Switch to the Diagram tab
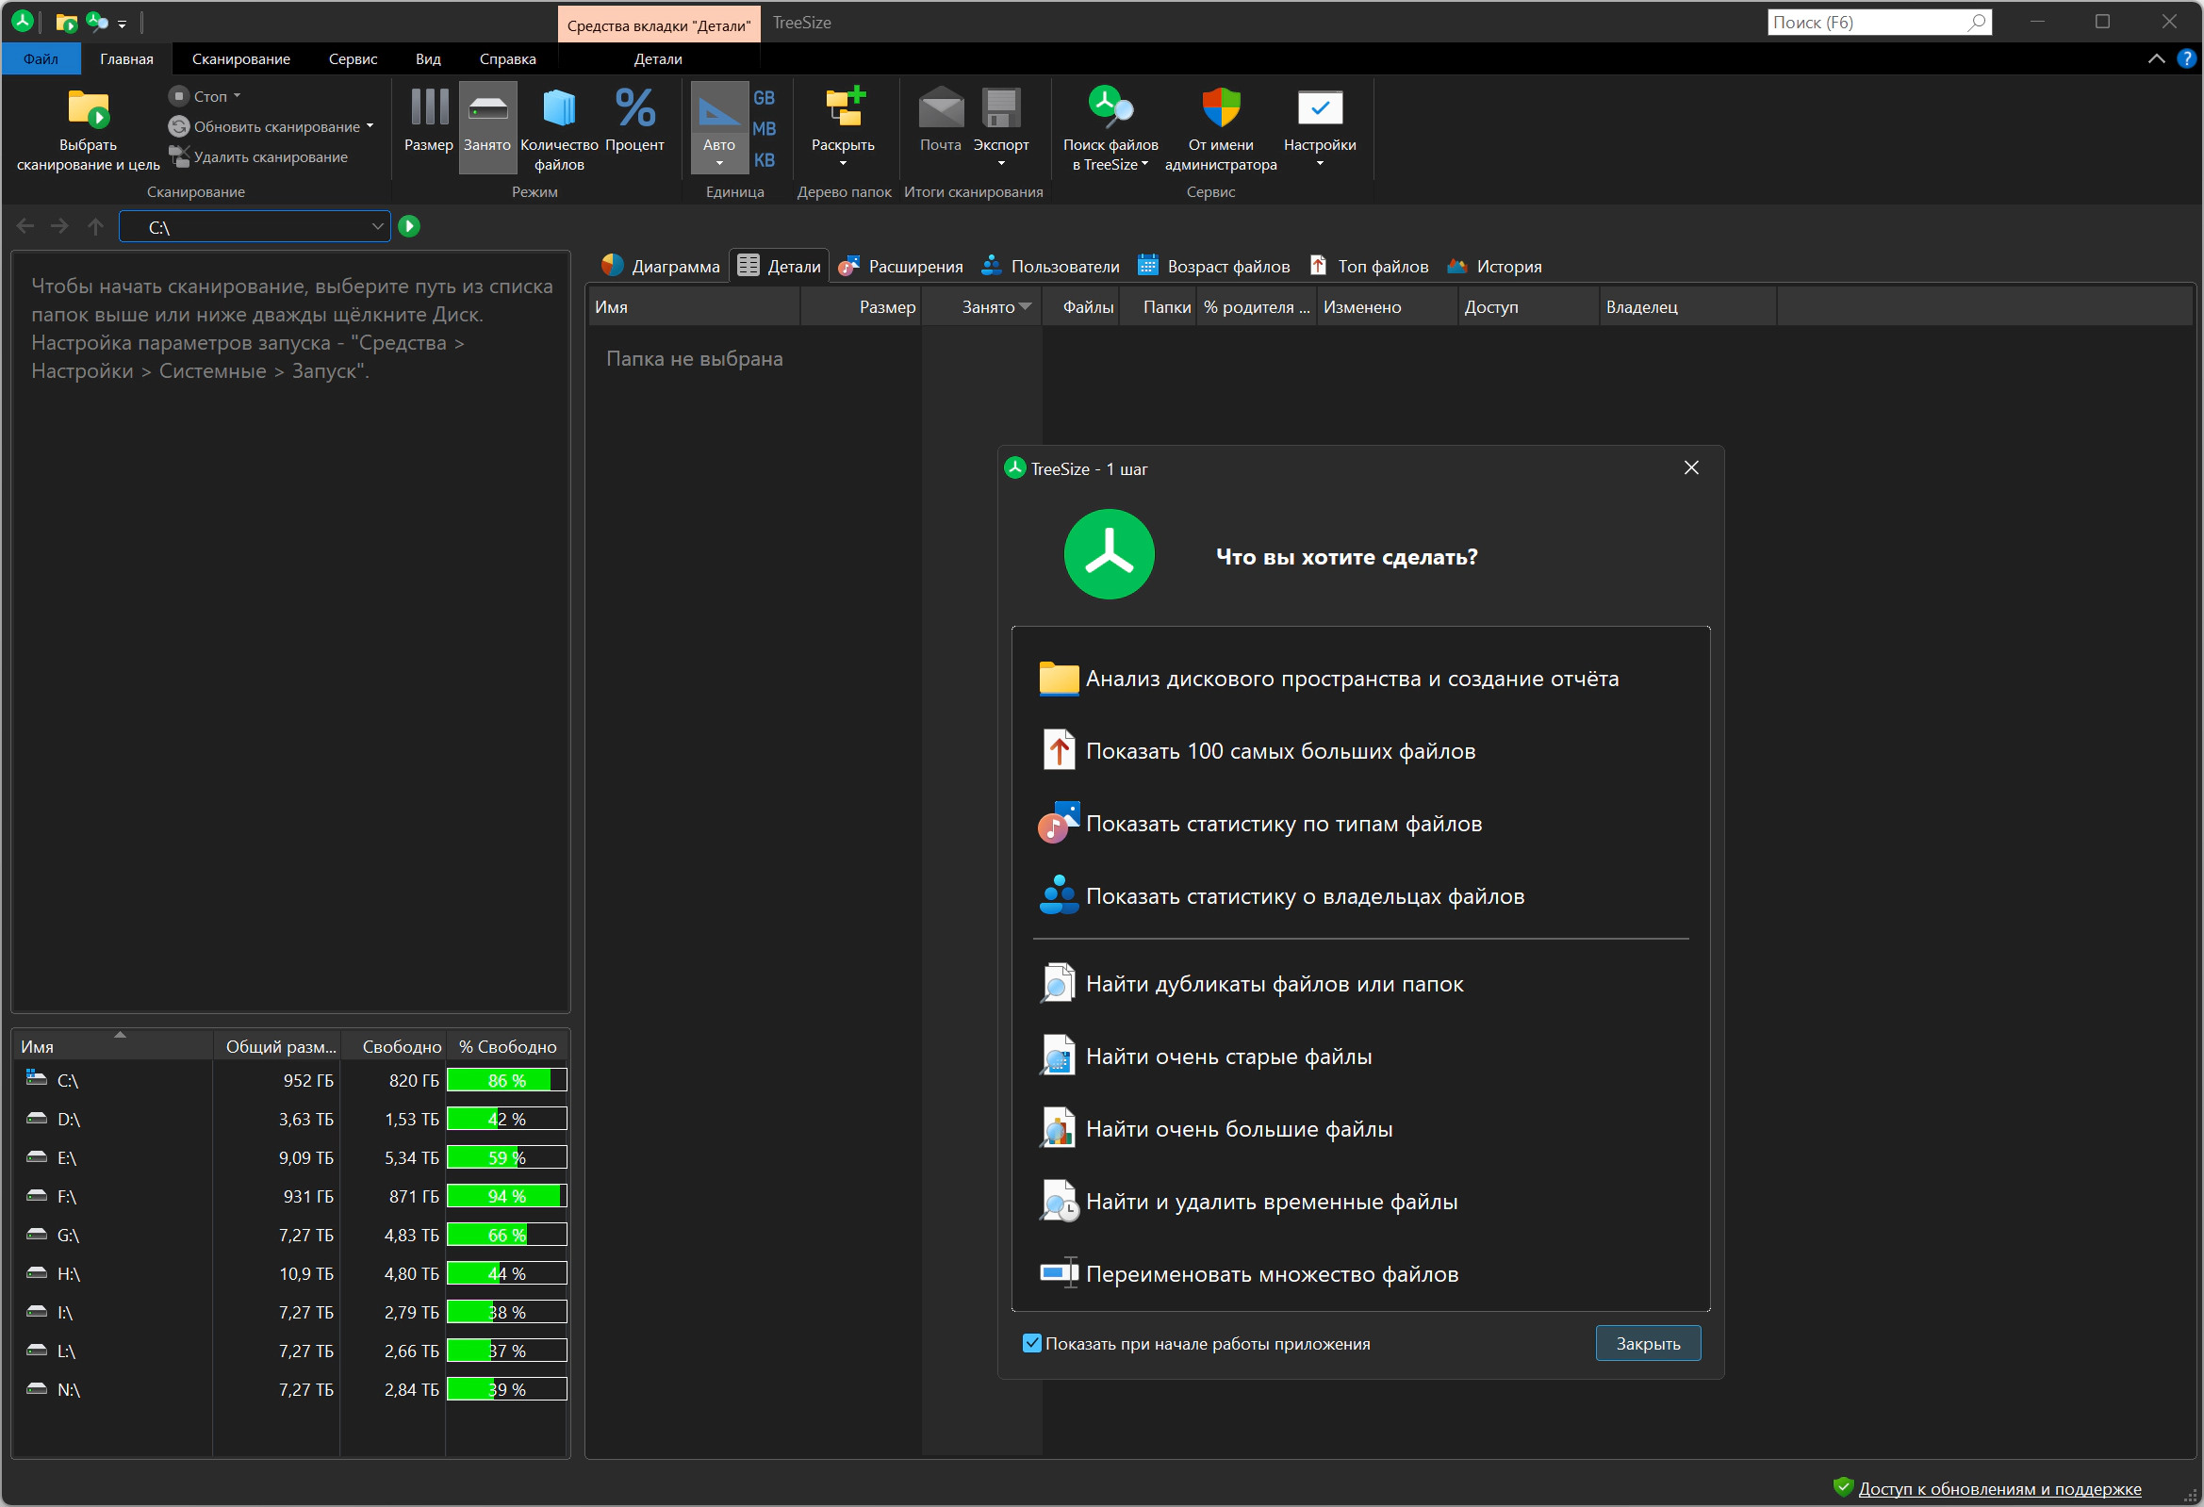This screenshot has height=1507, width=2204. (x=661, y=267)
